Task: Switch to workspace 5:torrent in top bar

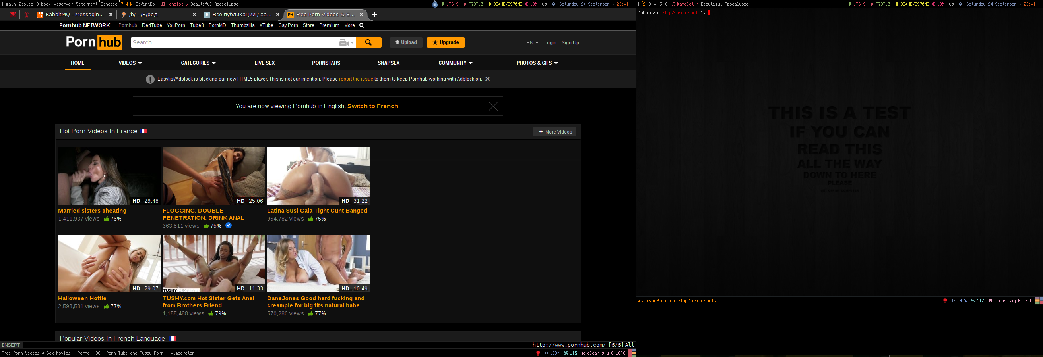Action: (x=87, y=4)
